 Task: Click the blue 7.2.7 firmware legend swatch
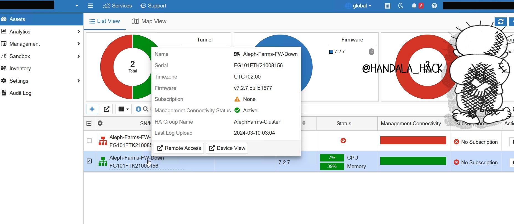point(331,52)
